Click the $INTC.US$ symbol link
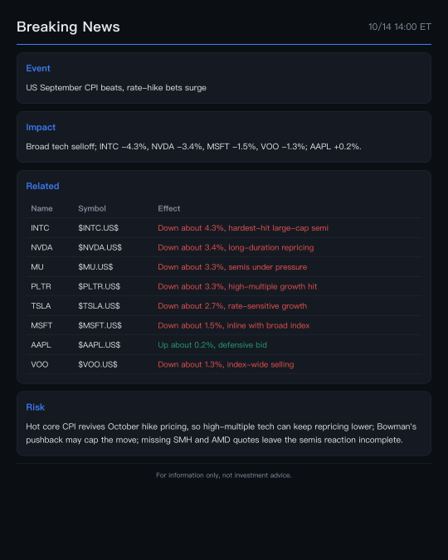The width and height of the screenshot is (448, 560). click(98, 228)
